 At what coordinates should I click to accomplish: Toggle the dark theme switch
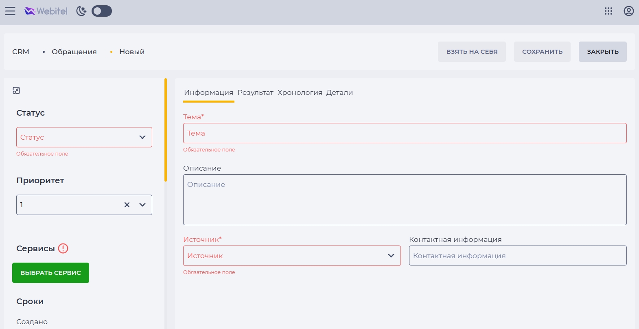102,11
